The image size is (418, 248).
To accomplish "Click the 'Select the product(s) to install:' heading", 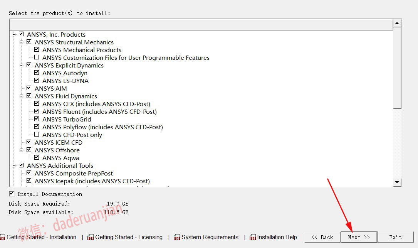I will [59, 13].
